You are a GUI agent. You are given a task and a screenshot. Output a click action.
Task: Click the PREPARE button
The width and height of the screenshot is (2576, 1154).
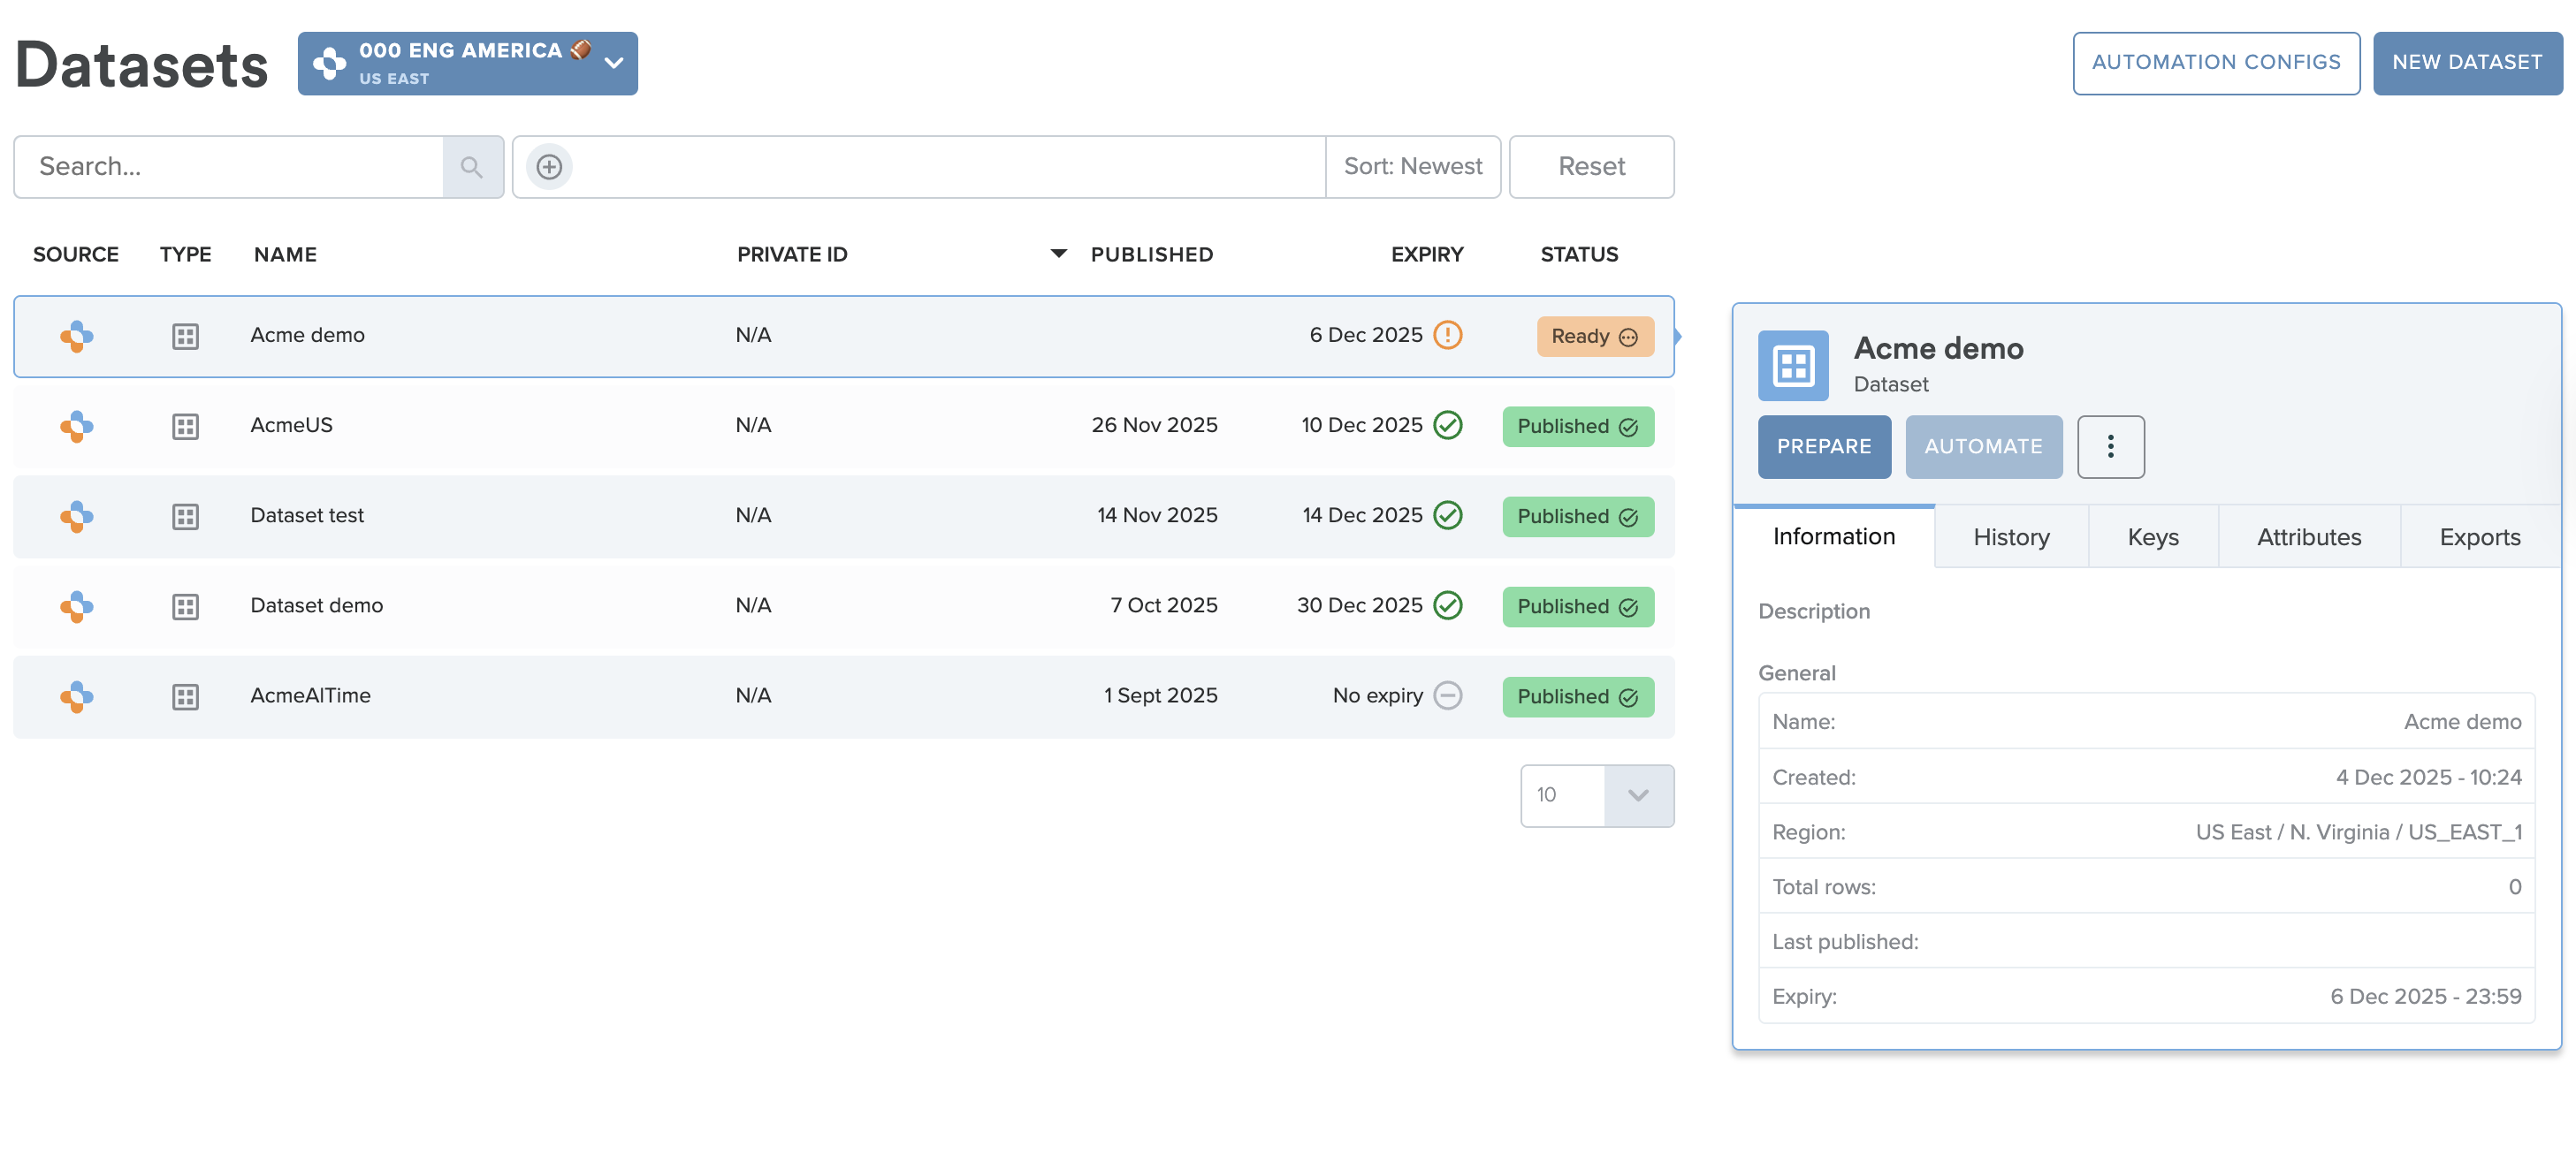[1824, 446]
